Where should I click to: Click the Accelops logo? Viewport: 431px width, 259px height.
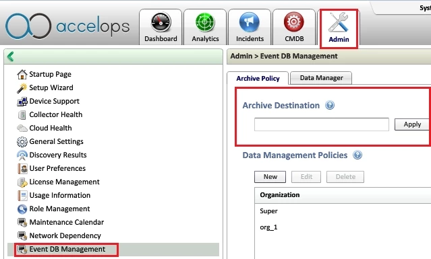point(67,26)
